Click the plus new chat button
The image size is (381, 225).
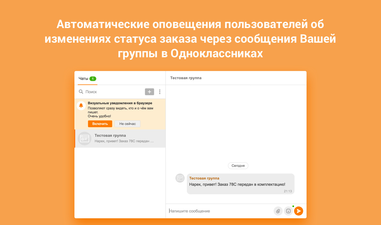(149, 92)
